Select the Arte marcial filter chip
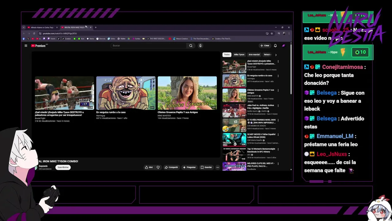 [254, 55]
